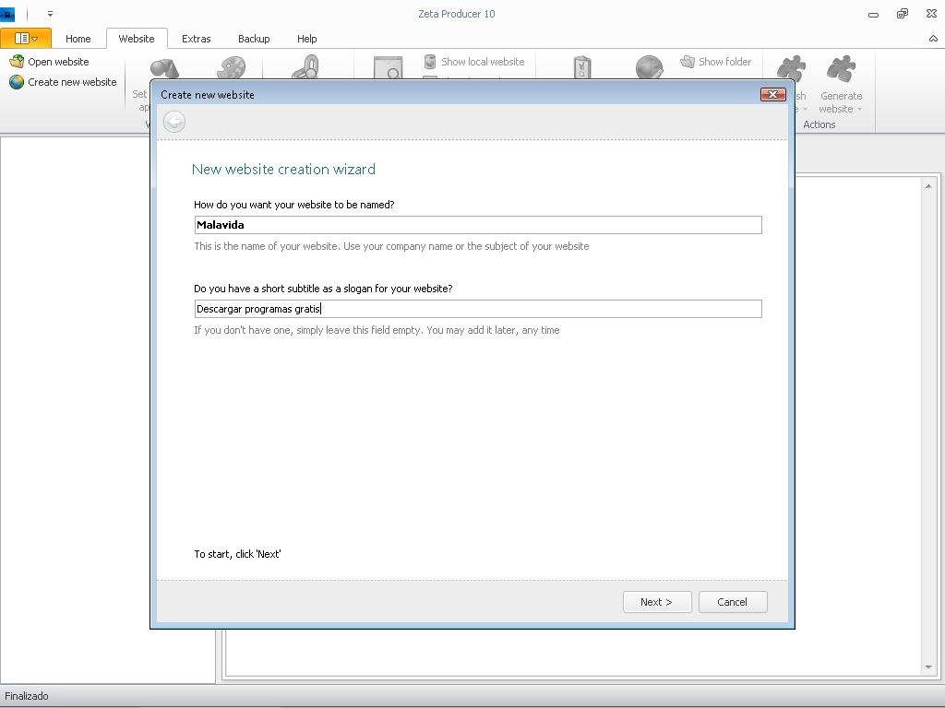Open the Generate website dropdown arrow
The height and width of the screenshot is (708, 945).
click(x=859, y=109)
